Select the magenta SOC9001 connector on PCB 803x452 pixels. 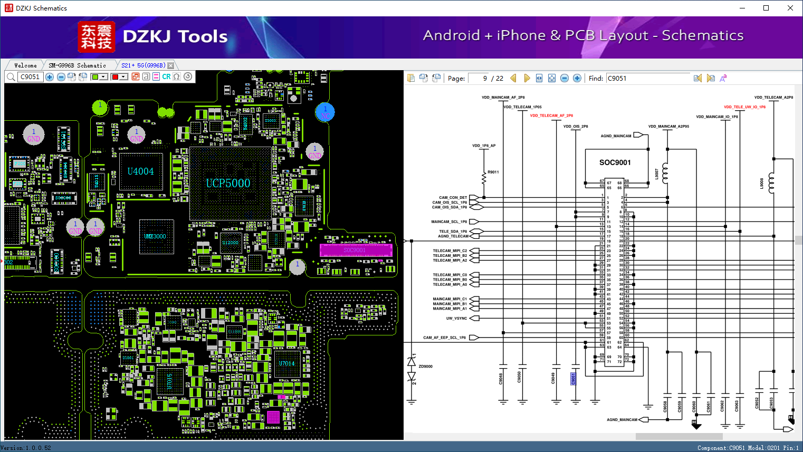(x=356, y=250)
